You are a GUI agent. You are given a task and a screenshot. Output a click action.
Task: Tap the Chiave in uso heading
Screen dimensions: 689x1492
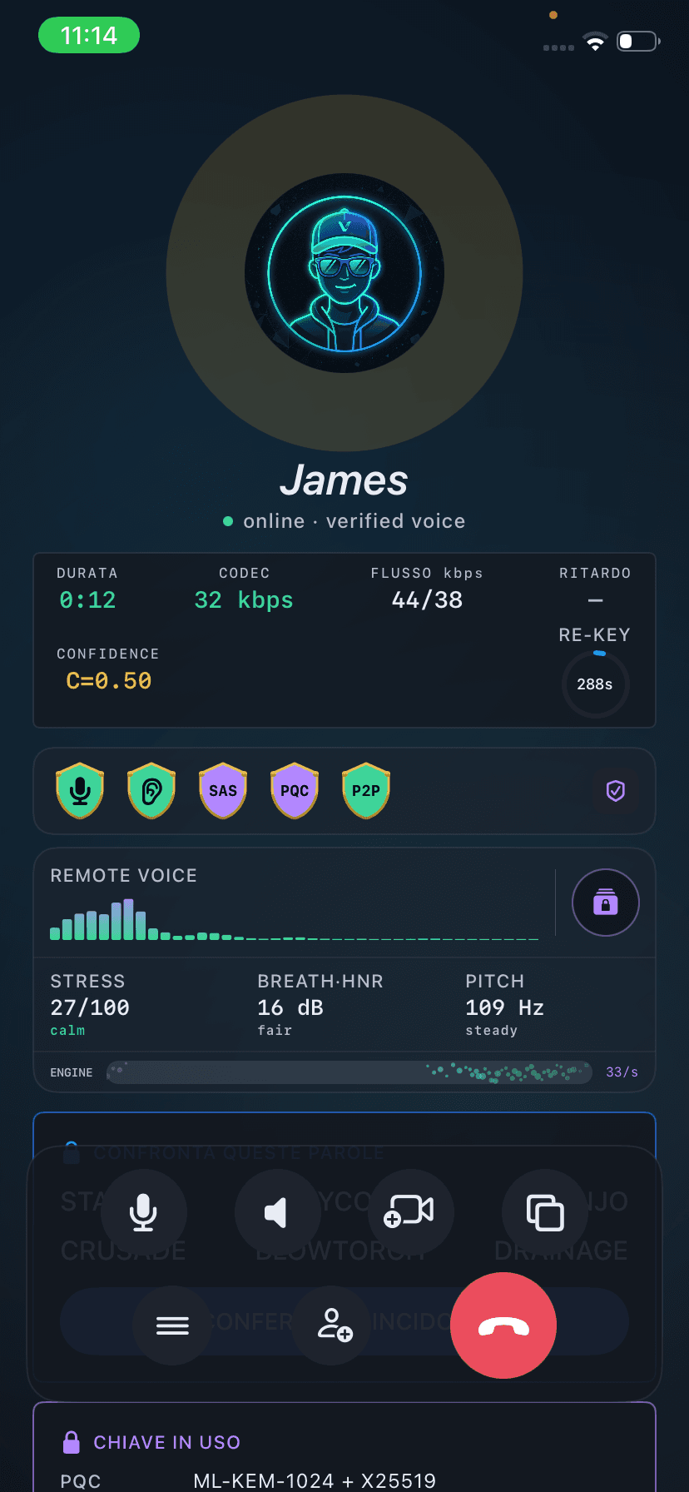click(167, 1442)
